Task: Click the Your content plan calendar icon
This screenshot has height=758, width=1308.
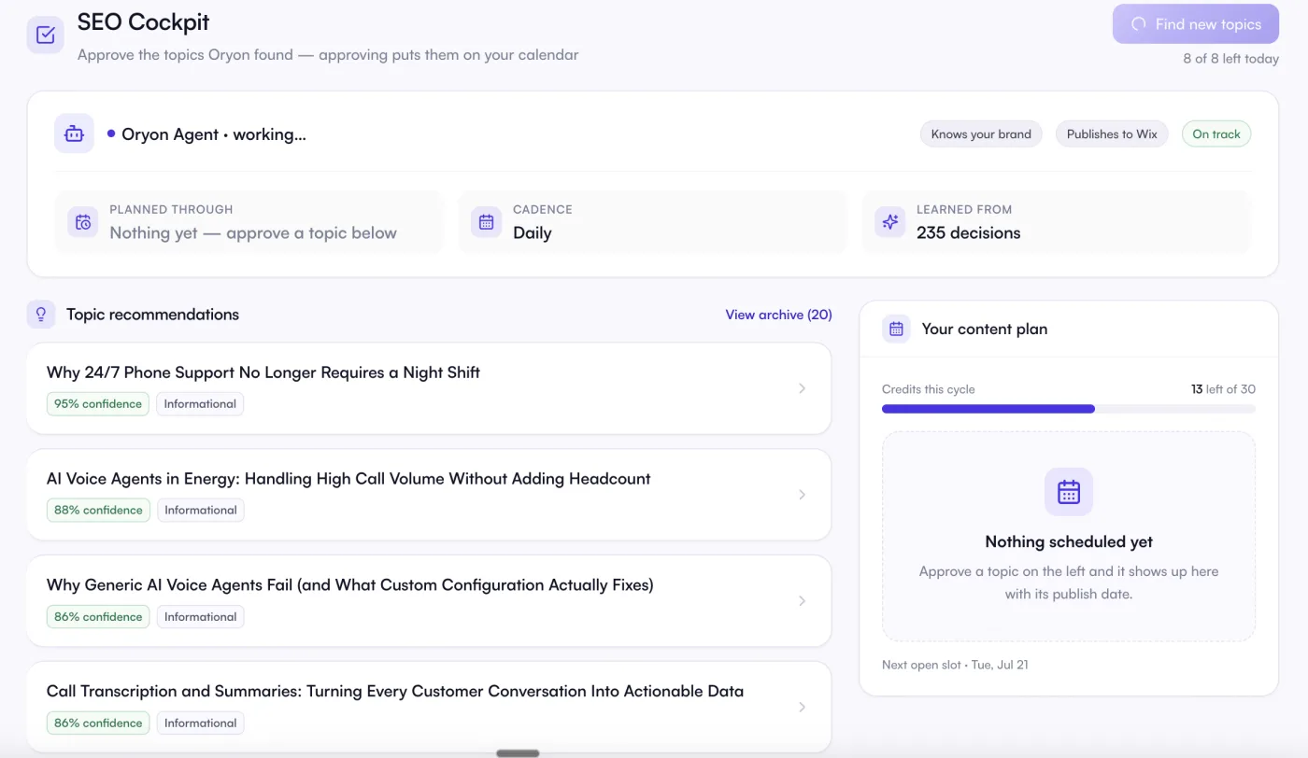Action: point(896,329)
